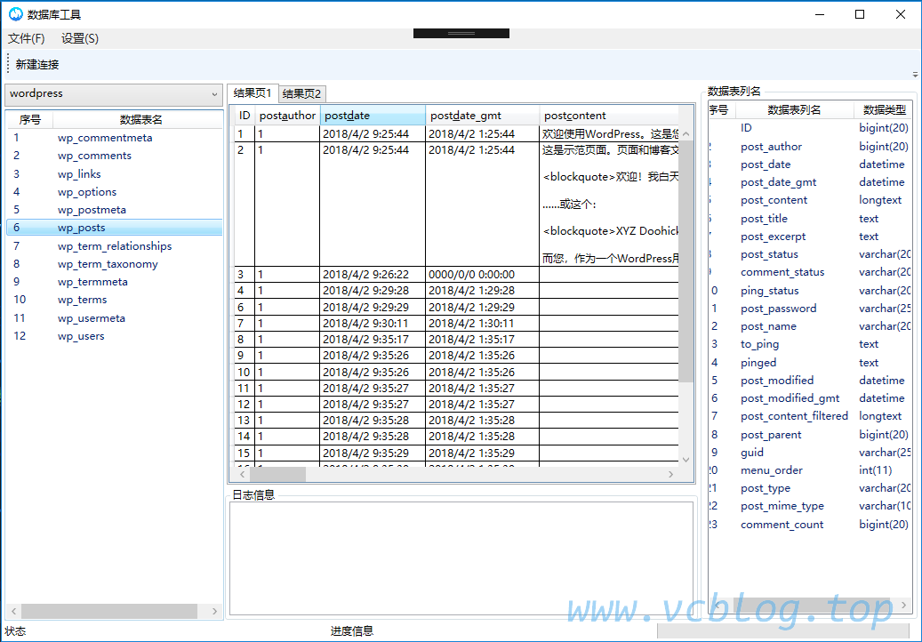The height and width of the screenshot is (642, 922).
Task: Sort by the ID column header
Action: click(245, 116)
